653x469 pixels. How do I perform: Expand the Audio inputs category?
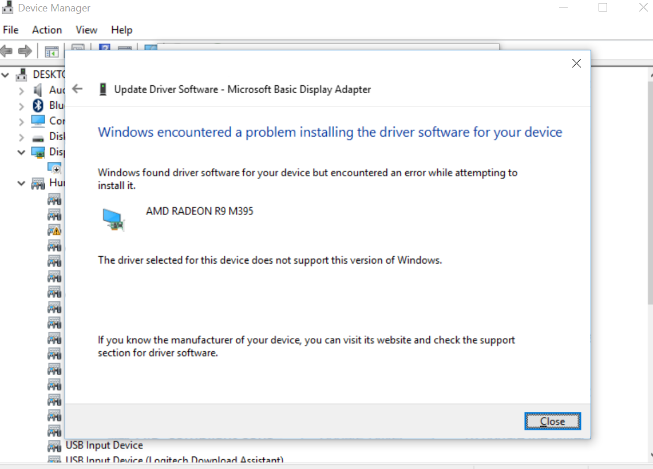pos(21,91)
